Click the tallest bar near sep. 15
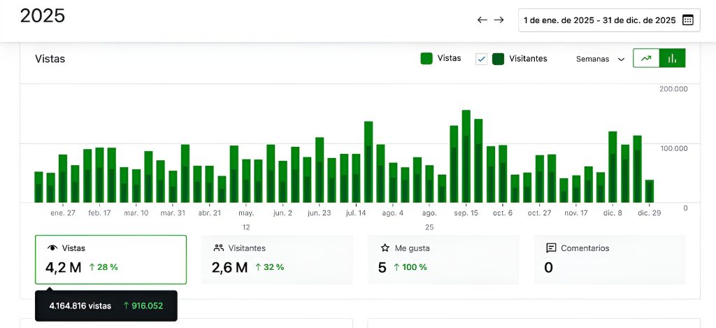716x328 pixels. [466, 156]
